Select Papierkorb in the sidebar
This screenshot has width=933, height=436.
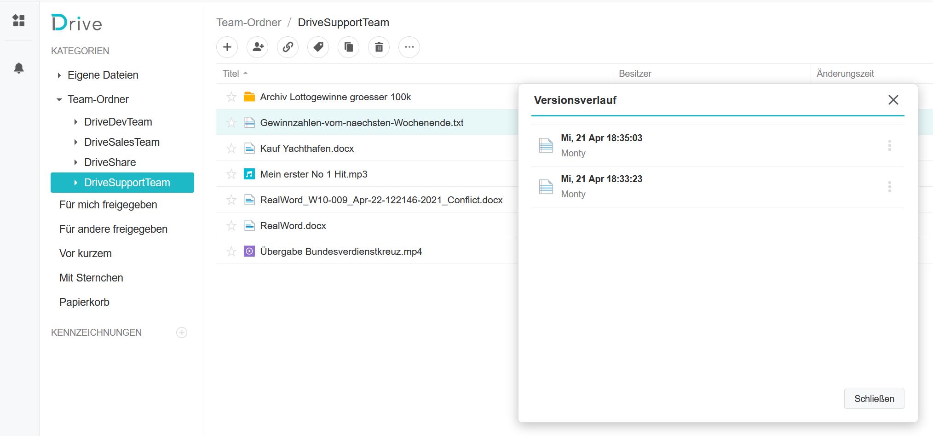(84, 302)
